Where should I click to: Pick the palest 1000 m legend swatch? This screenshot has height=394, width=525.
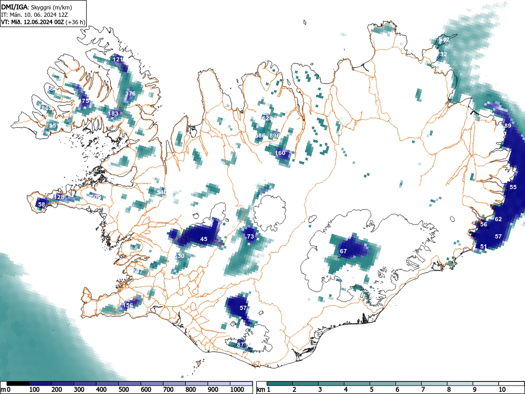point(241,383)
